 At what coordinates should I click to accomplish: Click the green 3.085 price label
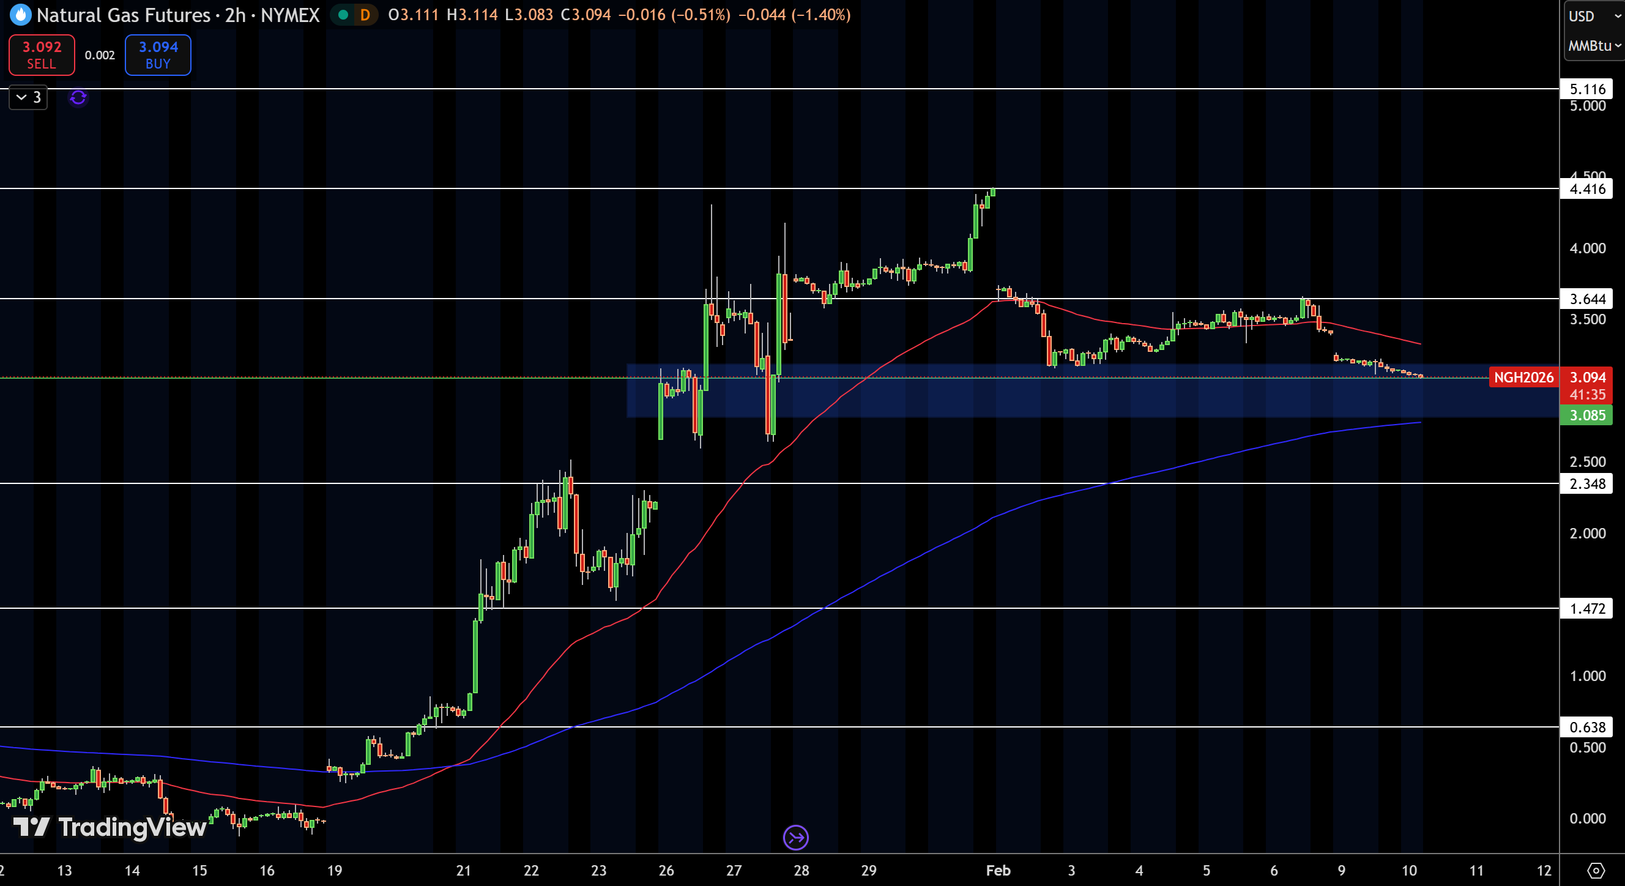pos(1586,415)
